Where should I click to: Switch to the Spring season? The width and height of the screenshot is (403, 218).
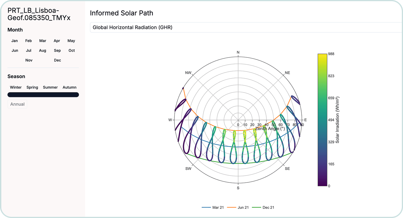pos(32,87)
